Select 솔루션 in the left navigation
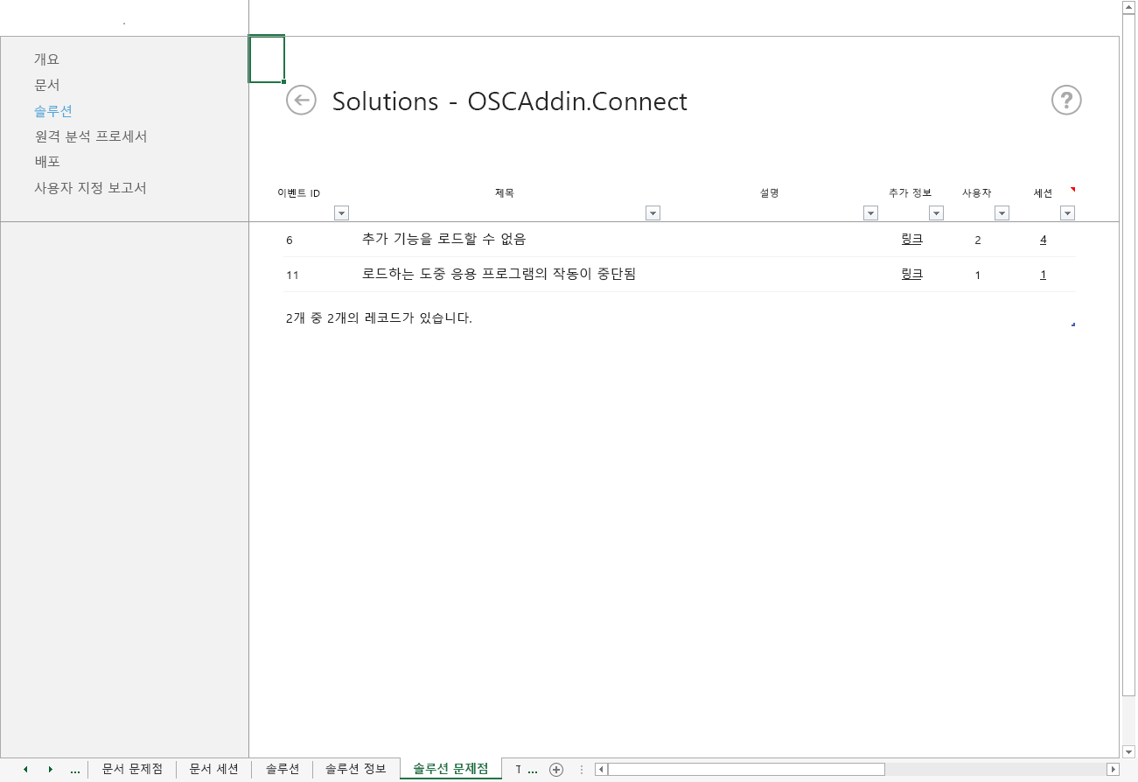The height and width of the screenshot is (782, 1138). click(52, 111)
